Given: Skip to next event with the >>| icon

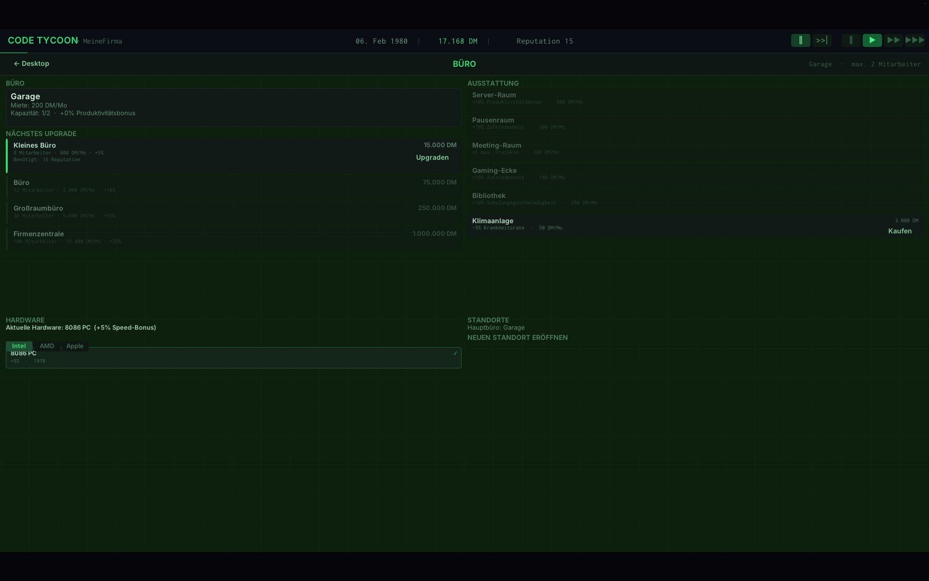Looking at the screenshot, I should click(821, 40).
